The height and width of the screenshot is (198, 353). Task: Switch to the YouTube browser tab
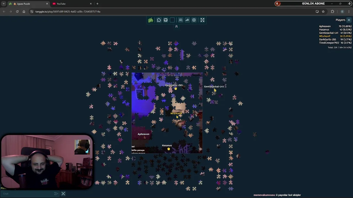click(72, 4)
